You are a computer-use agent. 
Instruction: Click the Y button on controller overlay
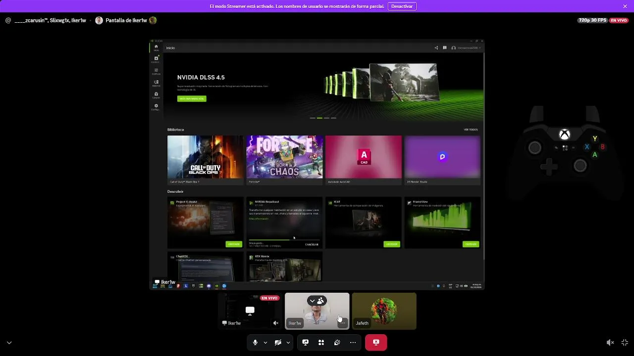(595, 139)
